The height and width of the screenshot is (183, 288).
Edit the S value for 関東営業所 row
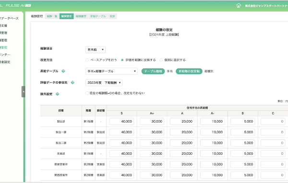(121, 164)
